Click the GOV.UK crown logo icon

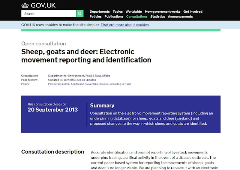25,5
